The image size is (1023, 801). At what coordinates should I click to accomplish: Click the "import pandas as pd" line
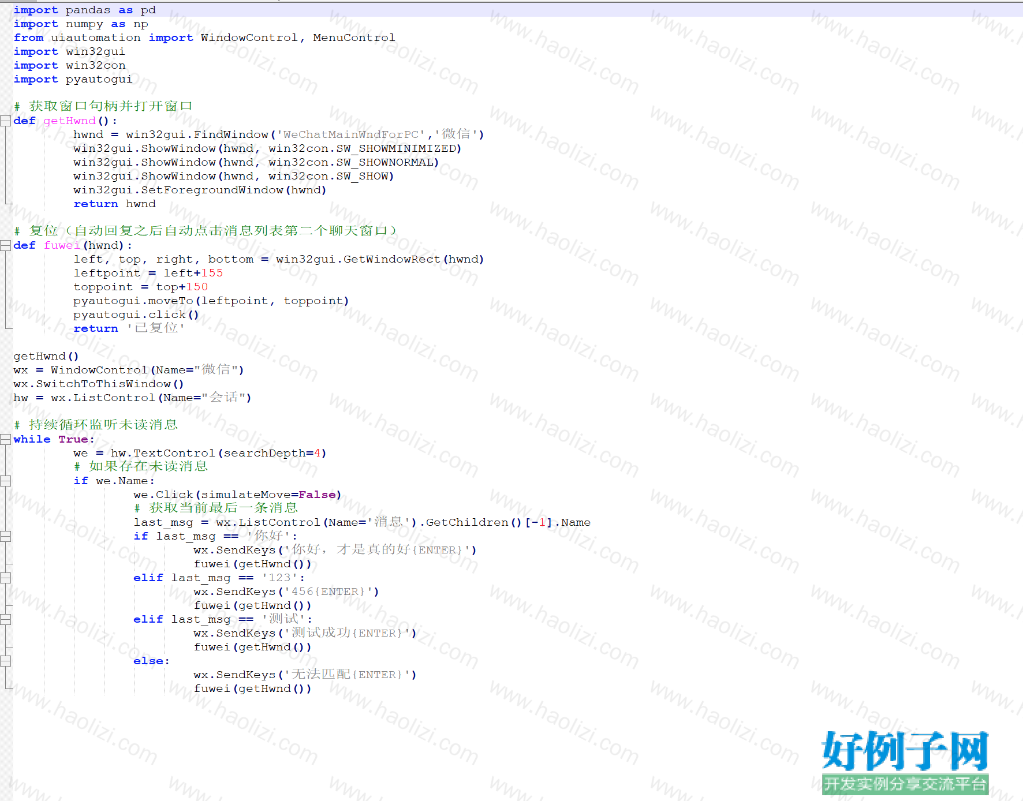tap(85, 10)
